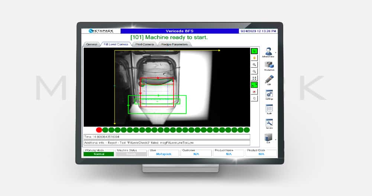Click the Additional info message field
372x196 pixels.
[167, 143]
